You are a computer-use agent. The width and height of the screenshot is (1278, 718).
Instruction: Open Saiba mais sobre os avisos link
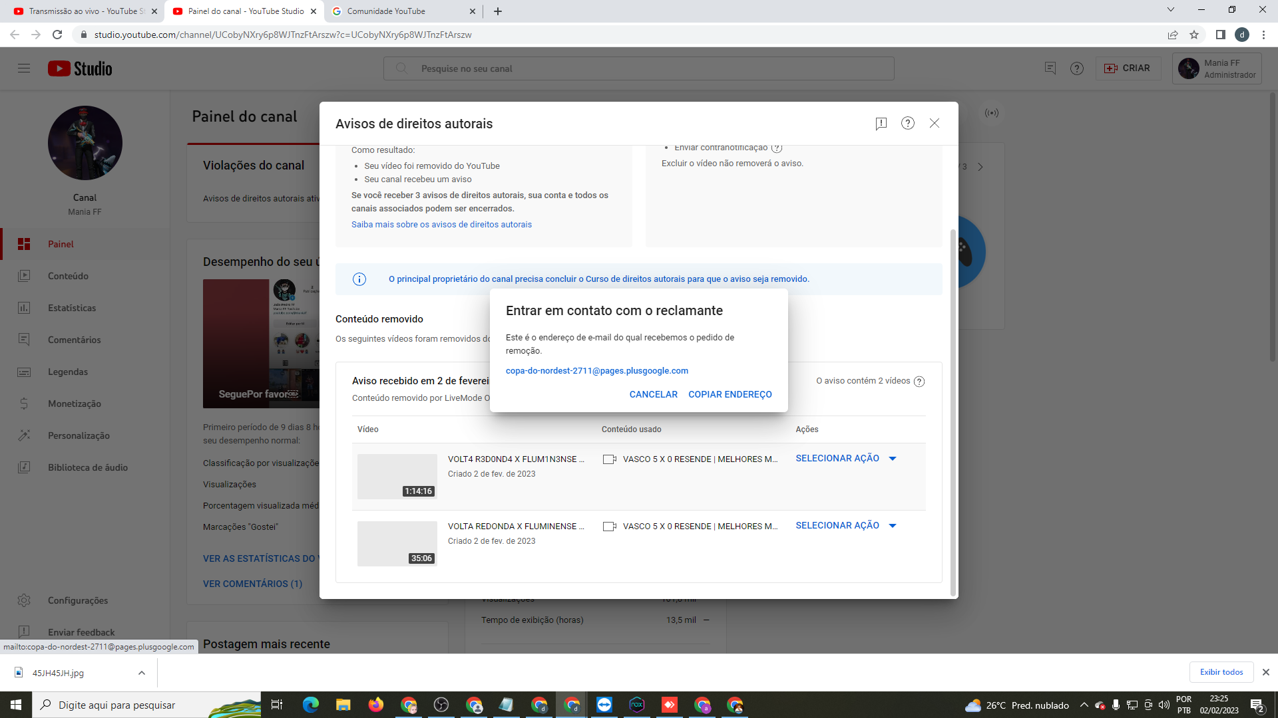tap(441, 224)
